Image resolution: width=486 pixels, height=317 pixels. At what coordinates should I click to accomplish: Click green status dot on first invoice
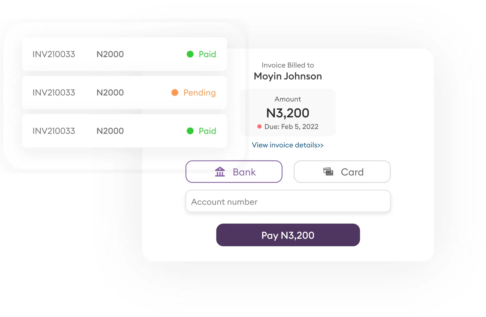(x=190, y=54)
